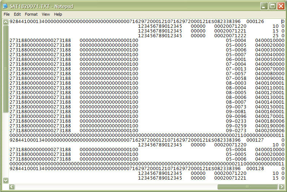This screenshot has height=192, width=287.
Task: Click the code 07-0013
Action: coord(236,69)
